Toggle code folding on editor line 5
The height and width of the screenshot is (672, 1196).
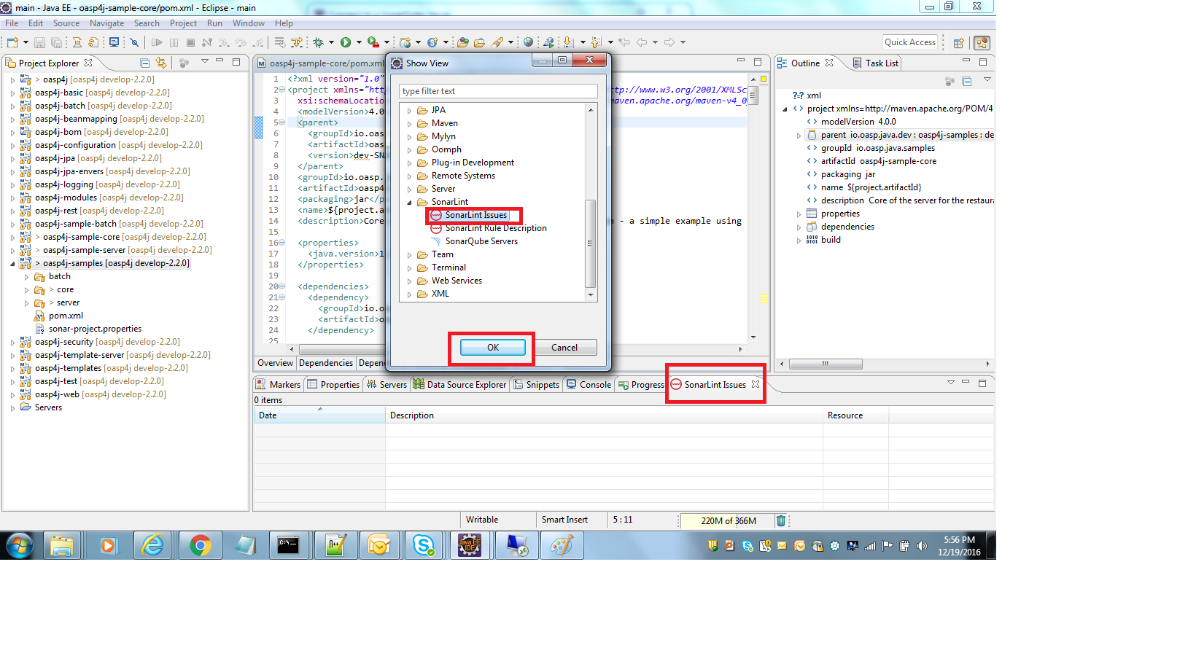(281, 122)
